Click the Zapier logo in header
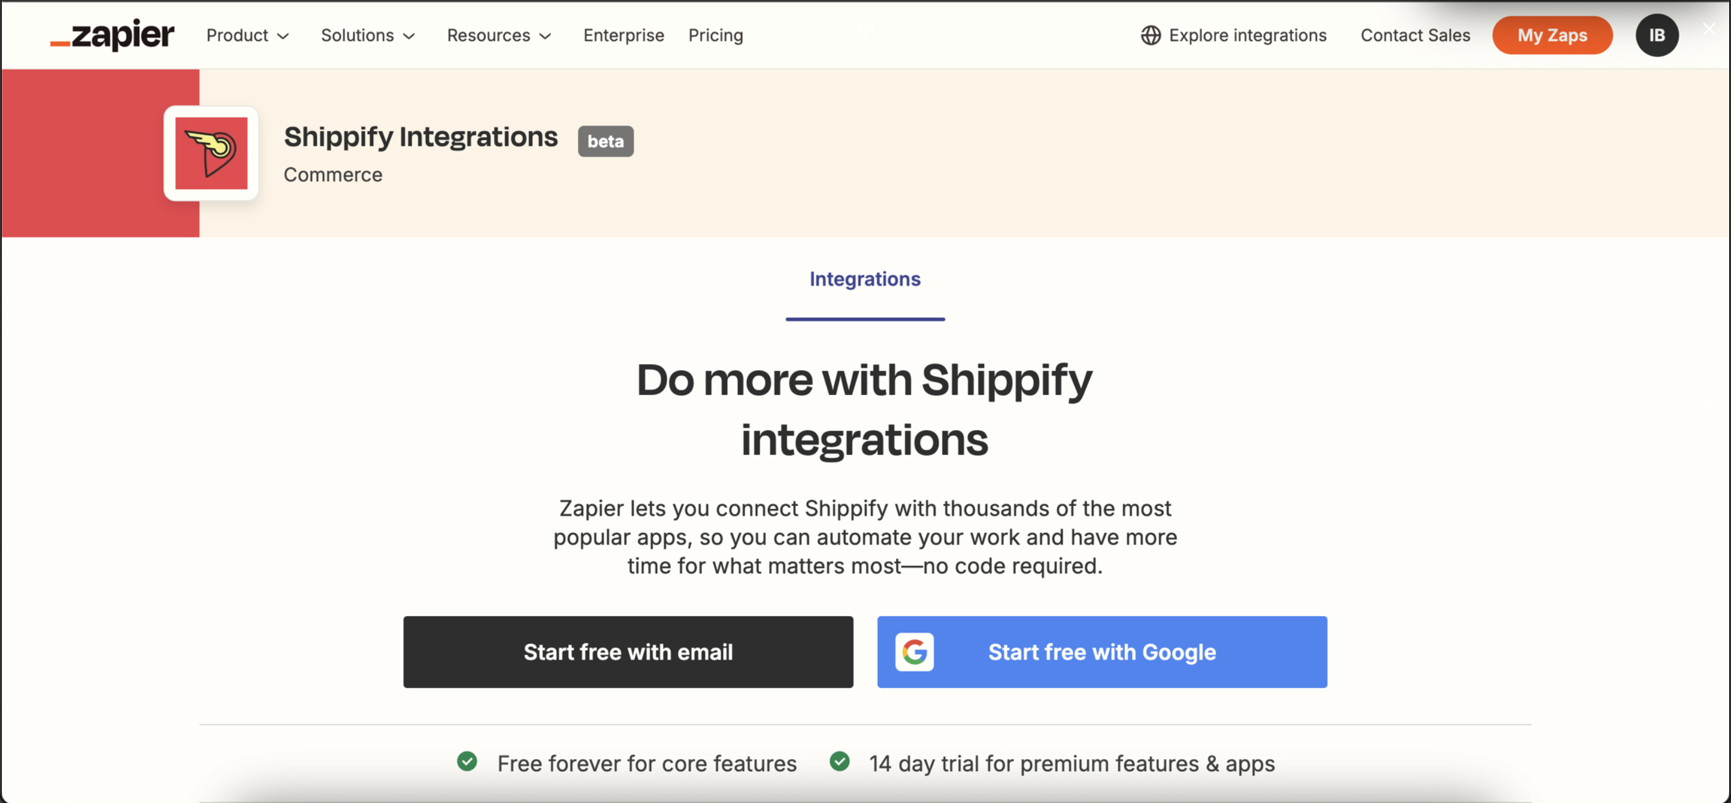 [x=112, y=35]
